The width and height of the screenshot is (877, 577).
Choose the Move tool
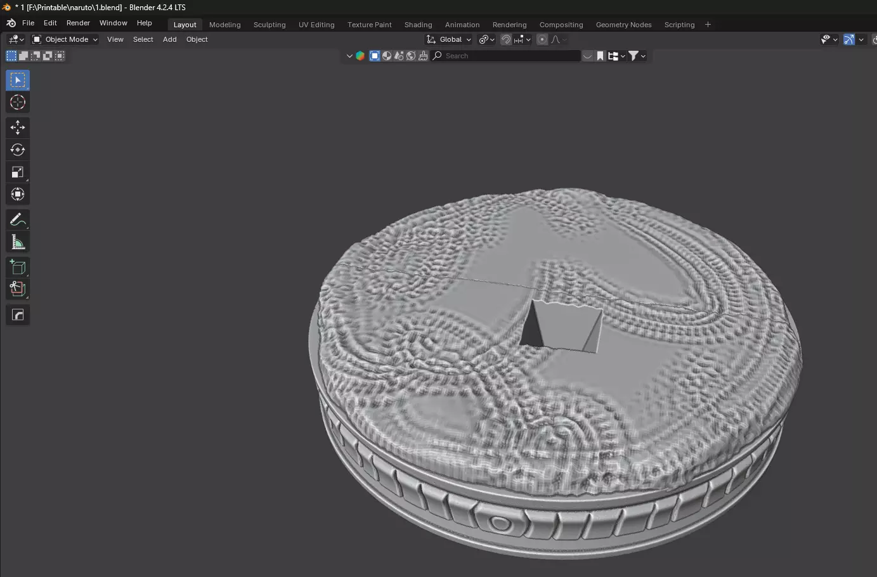(x=18, y=127)
